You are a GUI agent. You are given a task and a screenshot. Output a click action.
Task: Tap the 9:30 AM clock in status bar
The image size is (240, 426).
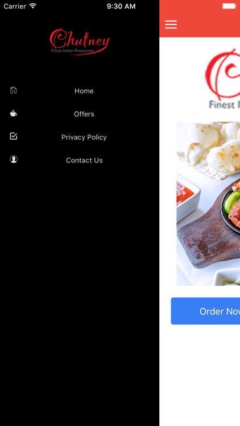pos(121,6)
